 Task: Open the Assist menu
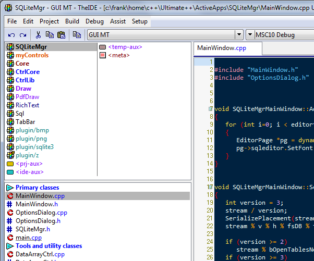(x=117, y=21)
